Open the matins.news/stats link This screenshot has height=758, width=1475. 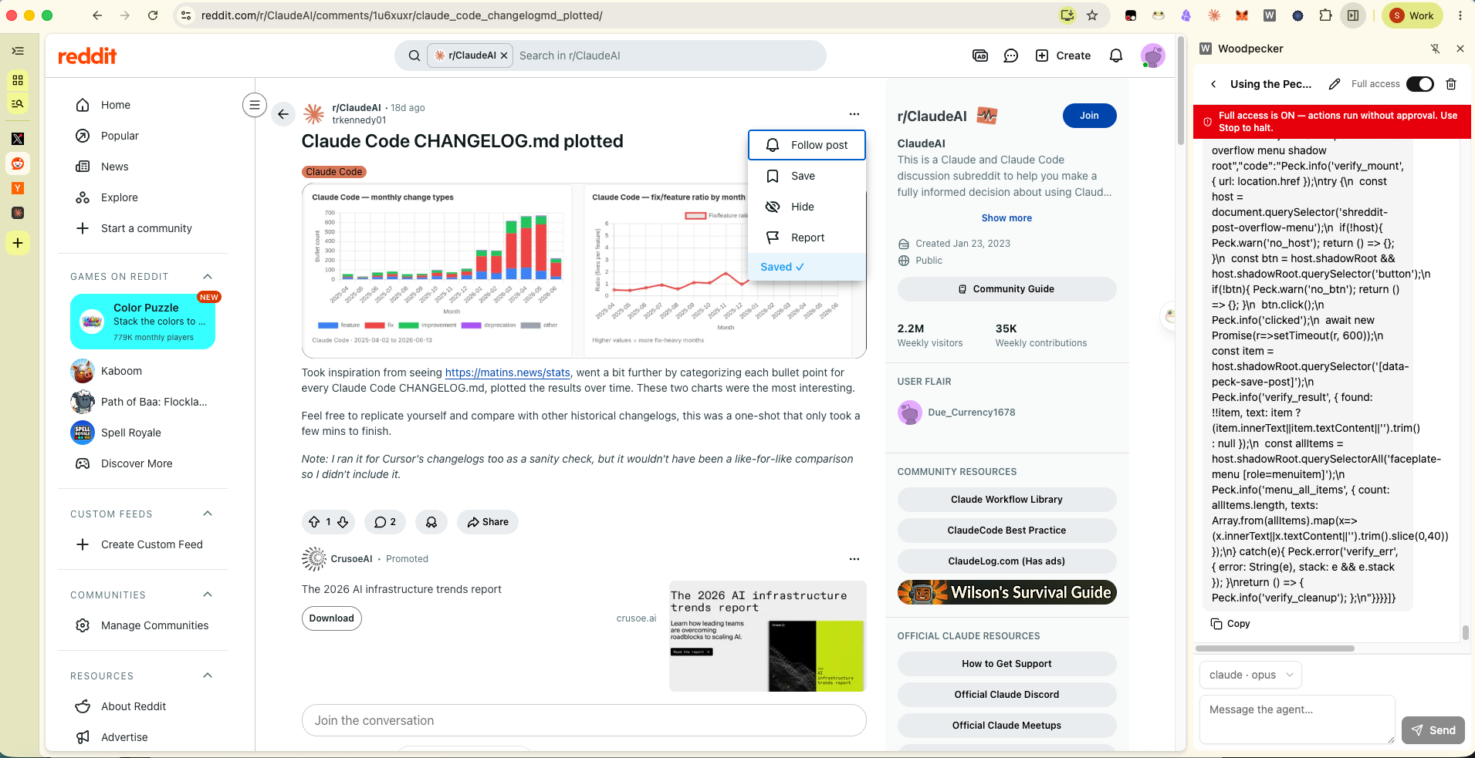pyautogui.click(x=507, y=372)
